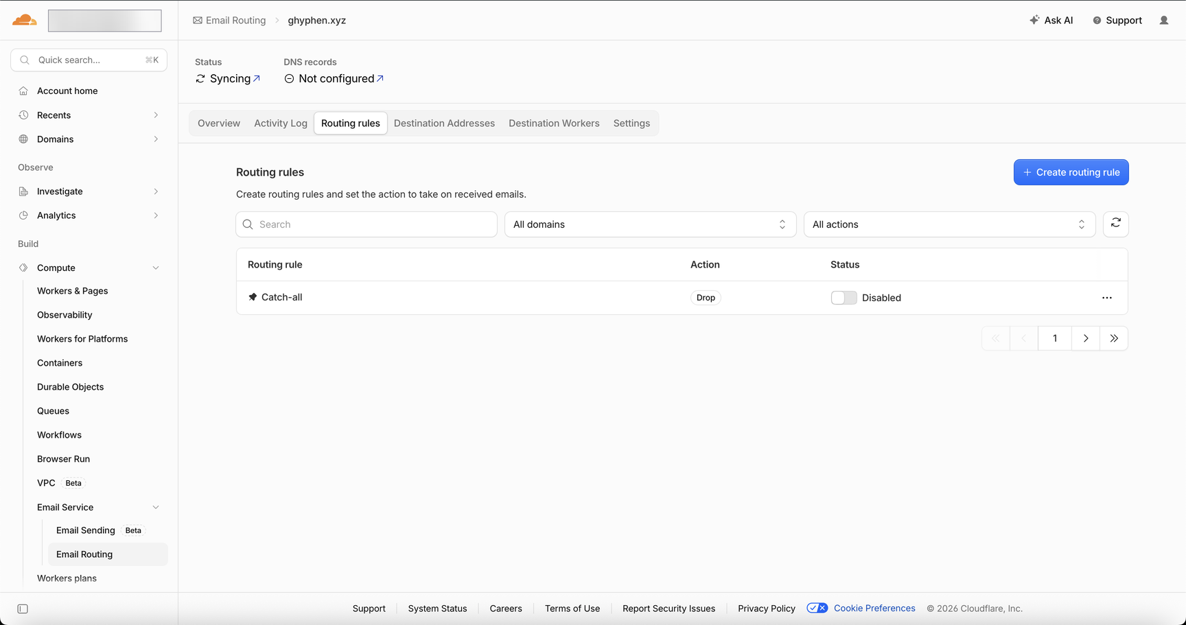Image resolution: width=1186 pixels, height=625 pixels.
Task: Switch to the Overview tab
Action: pyautogui.click(x=219, y=123)
